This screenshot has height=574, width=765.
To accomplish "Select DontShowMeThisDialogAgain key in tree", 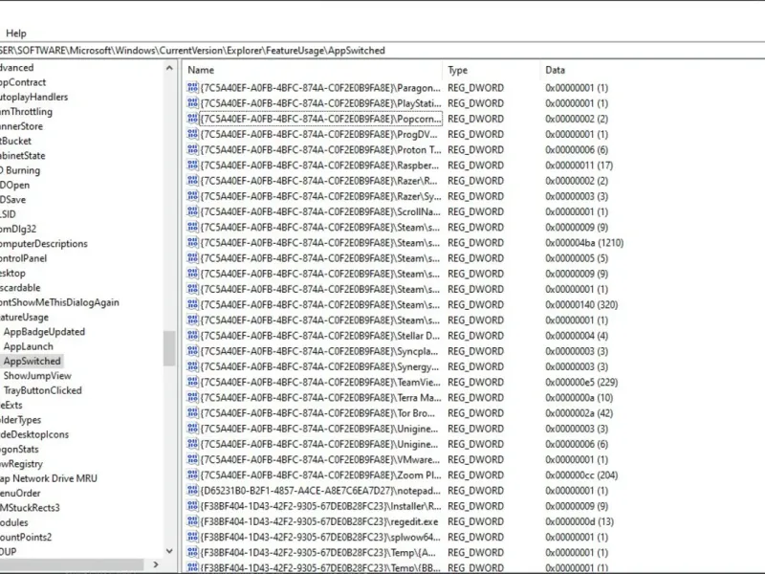I will point(59,302).
